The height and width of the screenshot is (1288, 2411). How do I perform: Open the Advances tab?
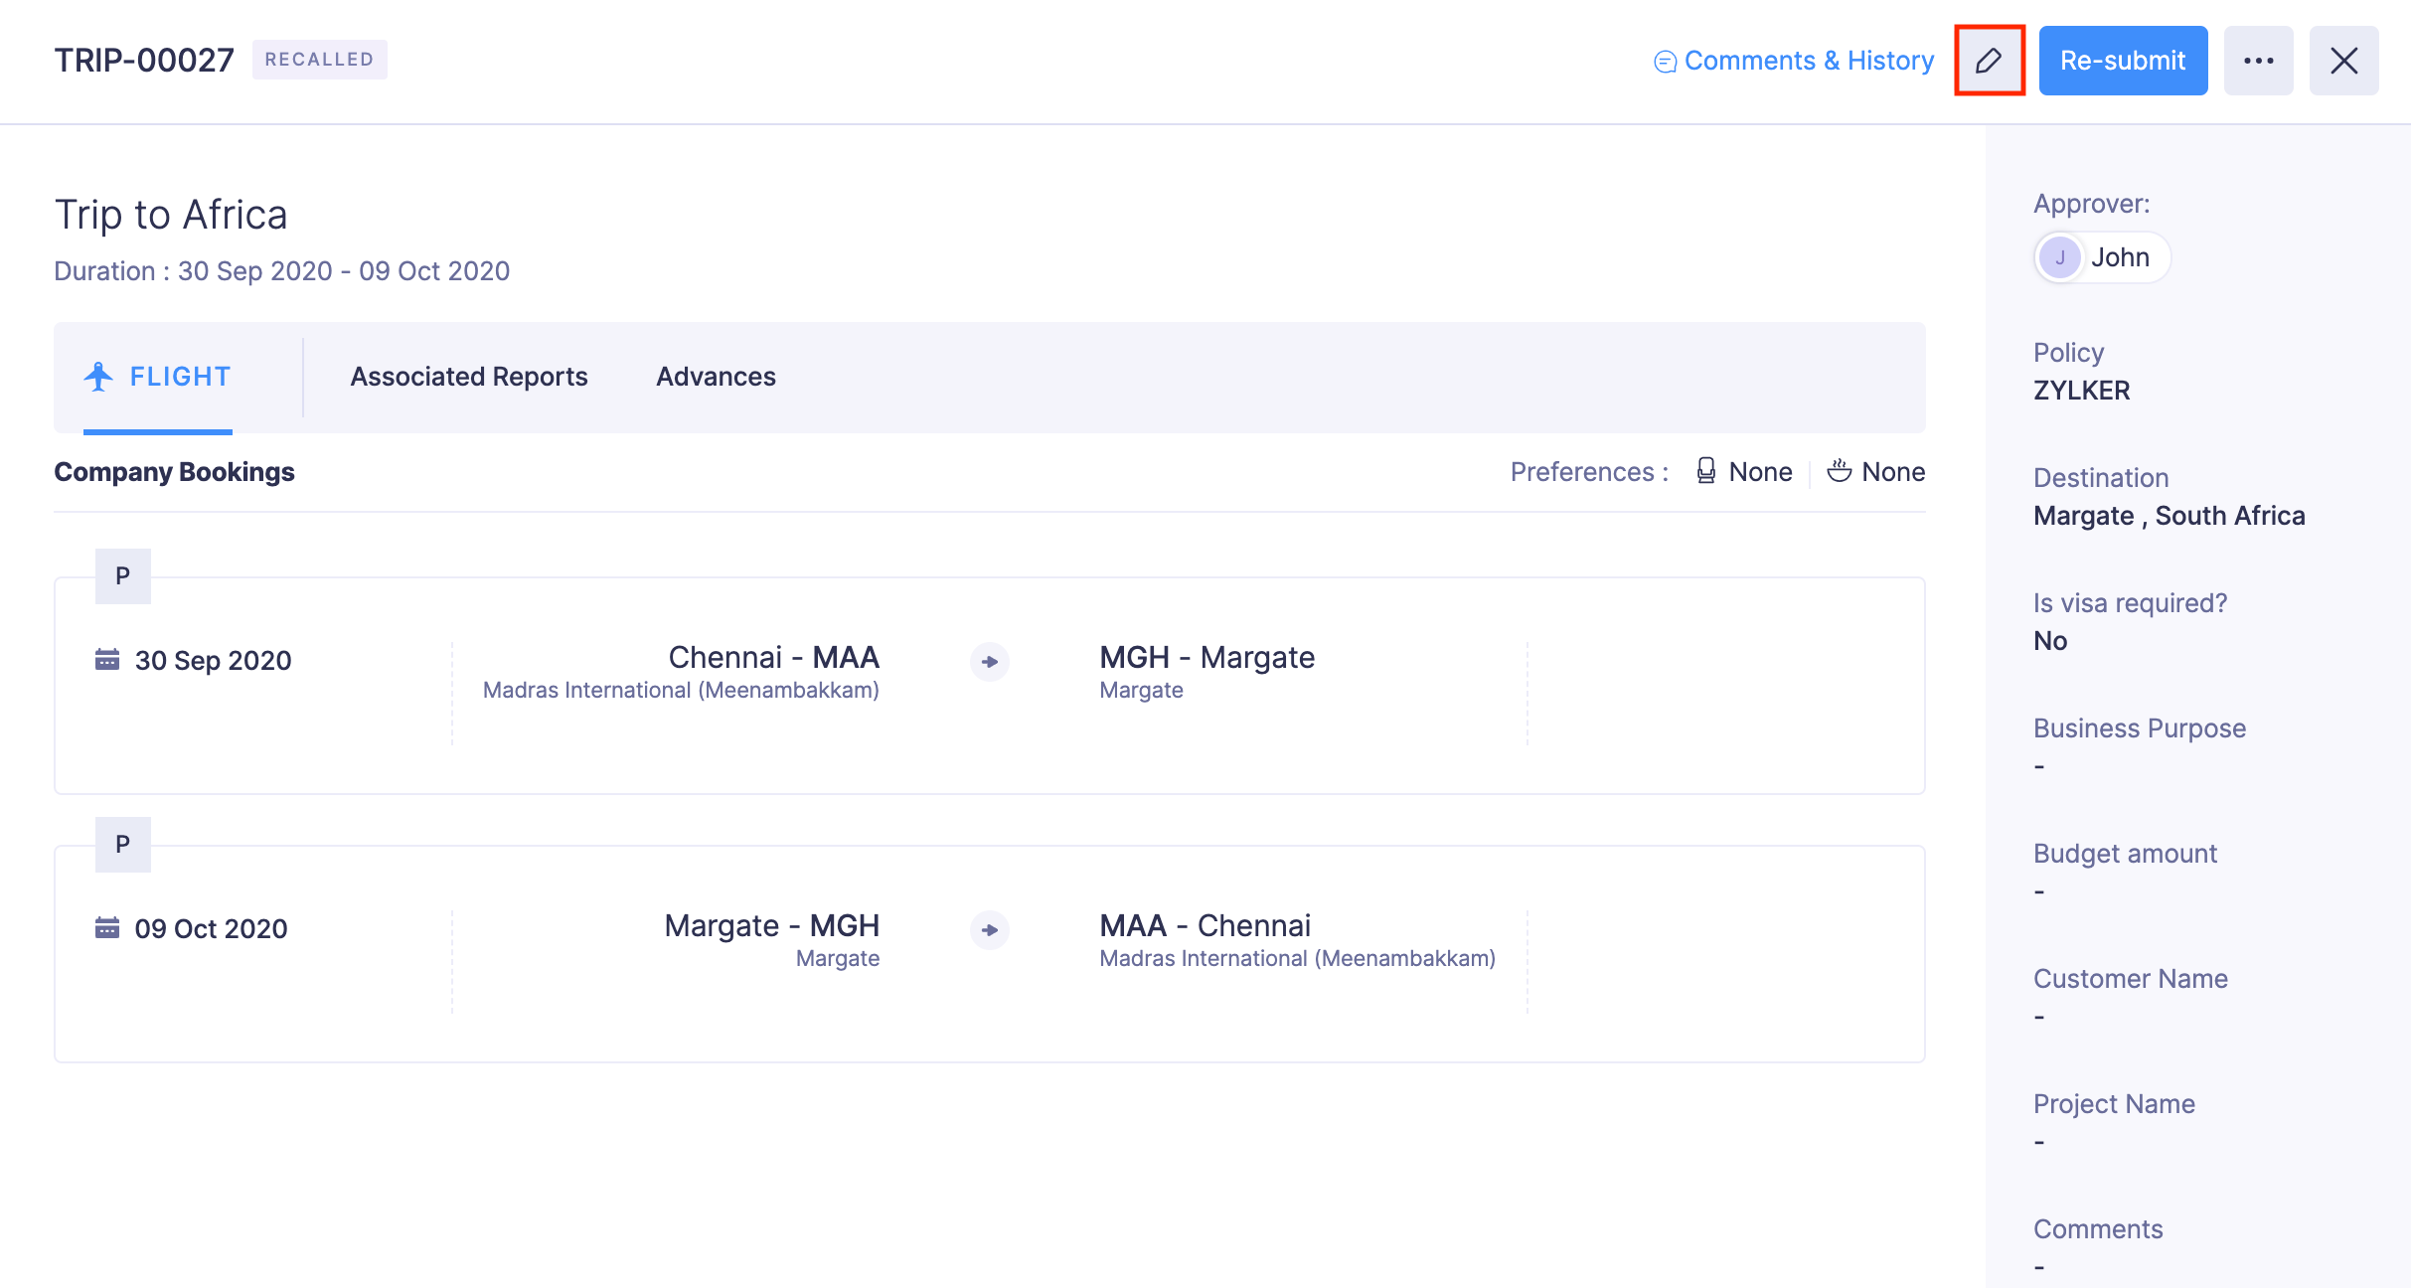(716, 377)
